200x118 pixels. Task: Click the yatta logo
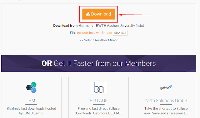166,87
